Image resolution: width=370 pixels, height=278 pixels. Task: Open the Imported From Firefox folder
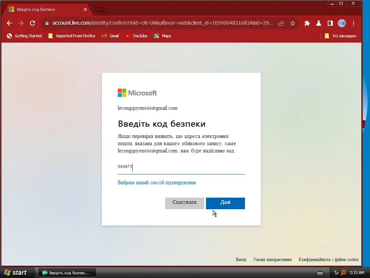[x=72, y=36]
